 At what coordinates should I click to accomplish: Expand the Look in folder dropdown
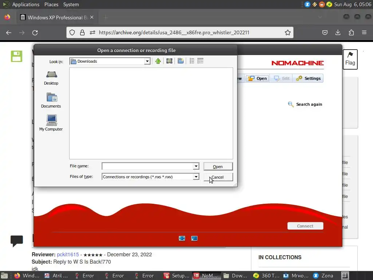click(147, 61)
